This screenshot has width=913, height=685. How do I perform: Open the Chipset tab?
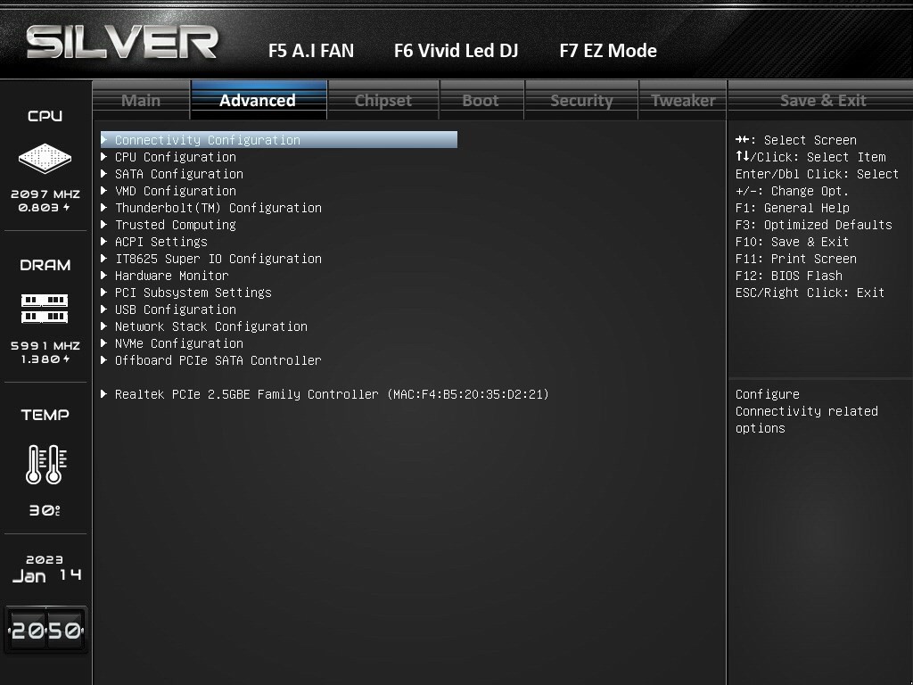pos(383,100)
